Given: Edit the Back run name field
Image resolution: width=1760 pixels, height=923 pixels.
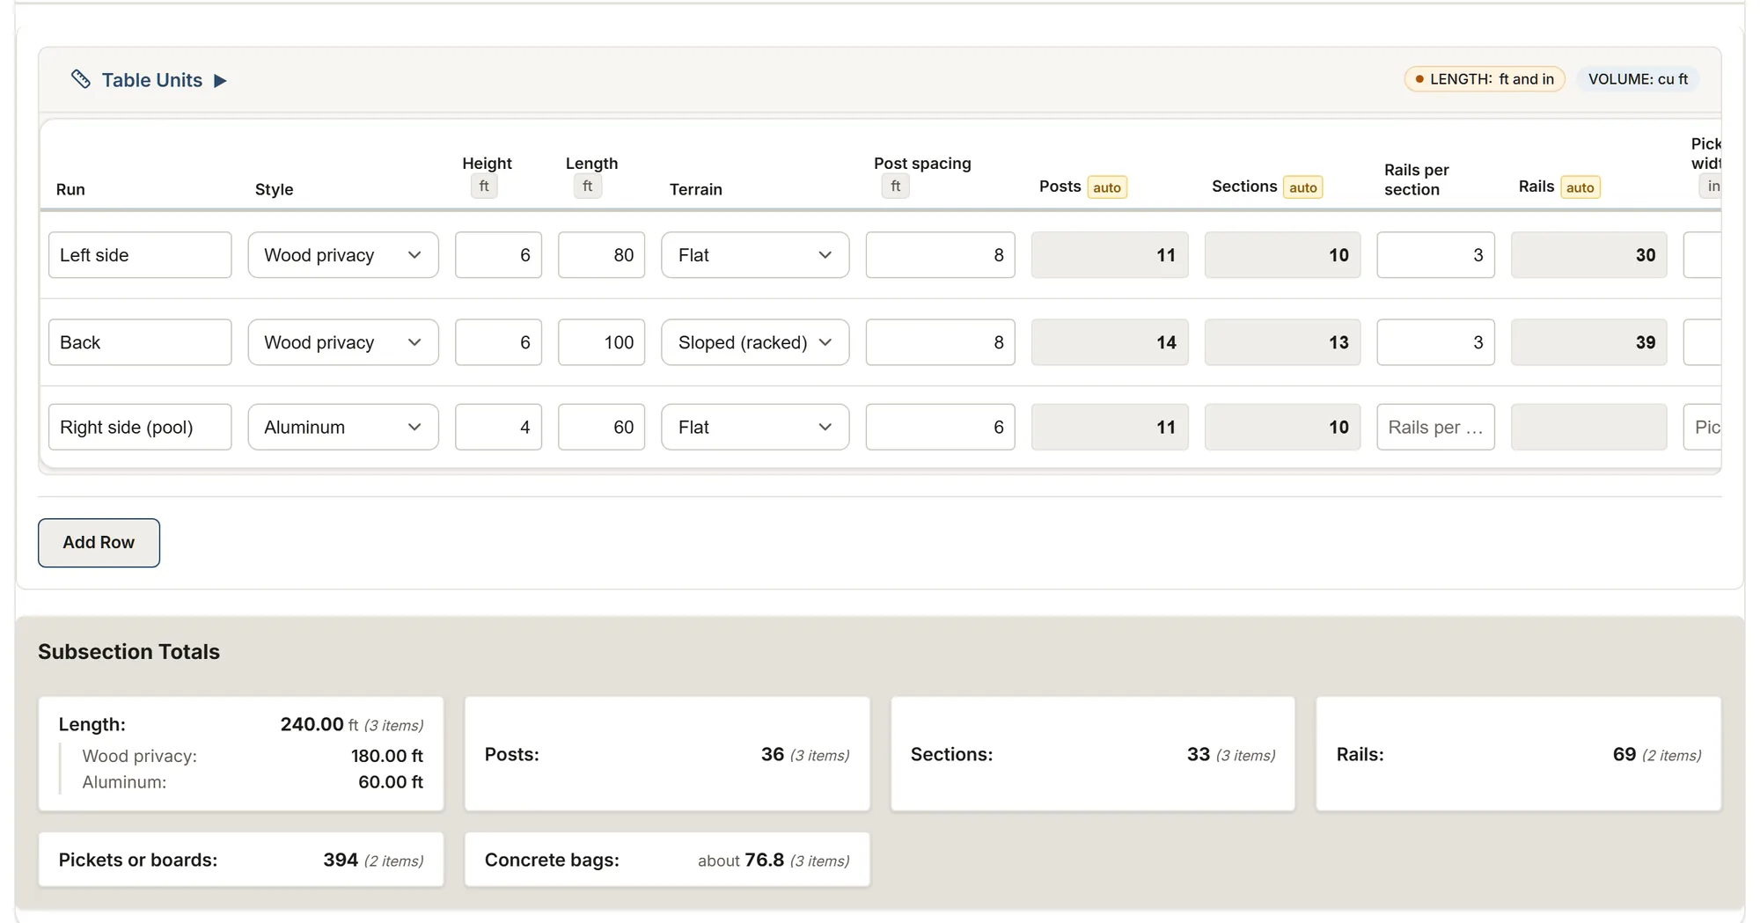Looking at the screenshot, I should [140, 342].
